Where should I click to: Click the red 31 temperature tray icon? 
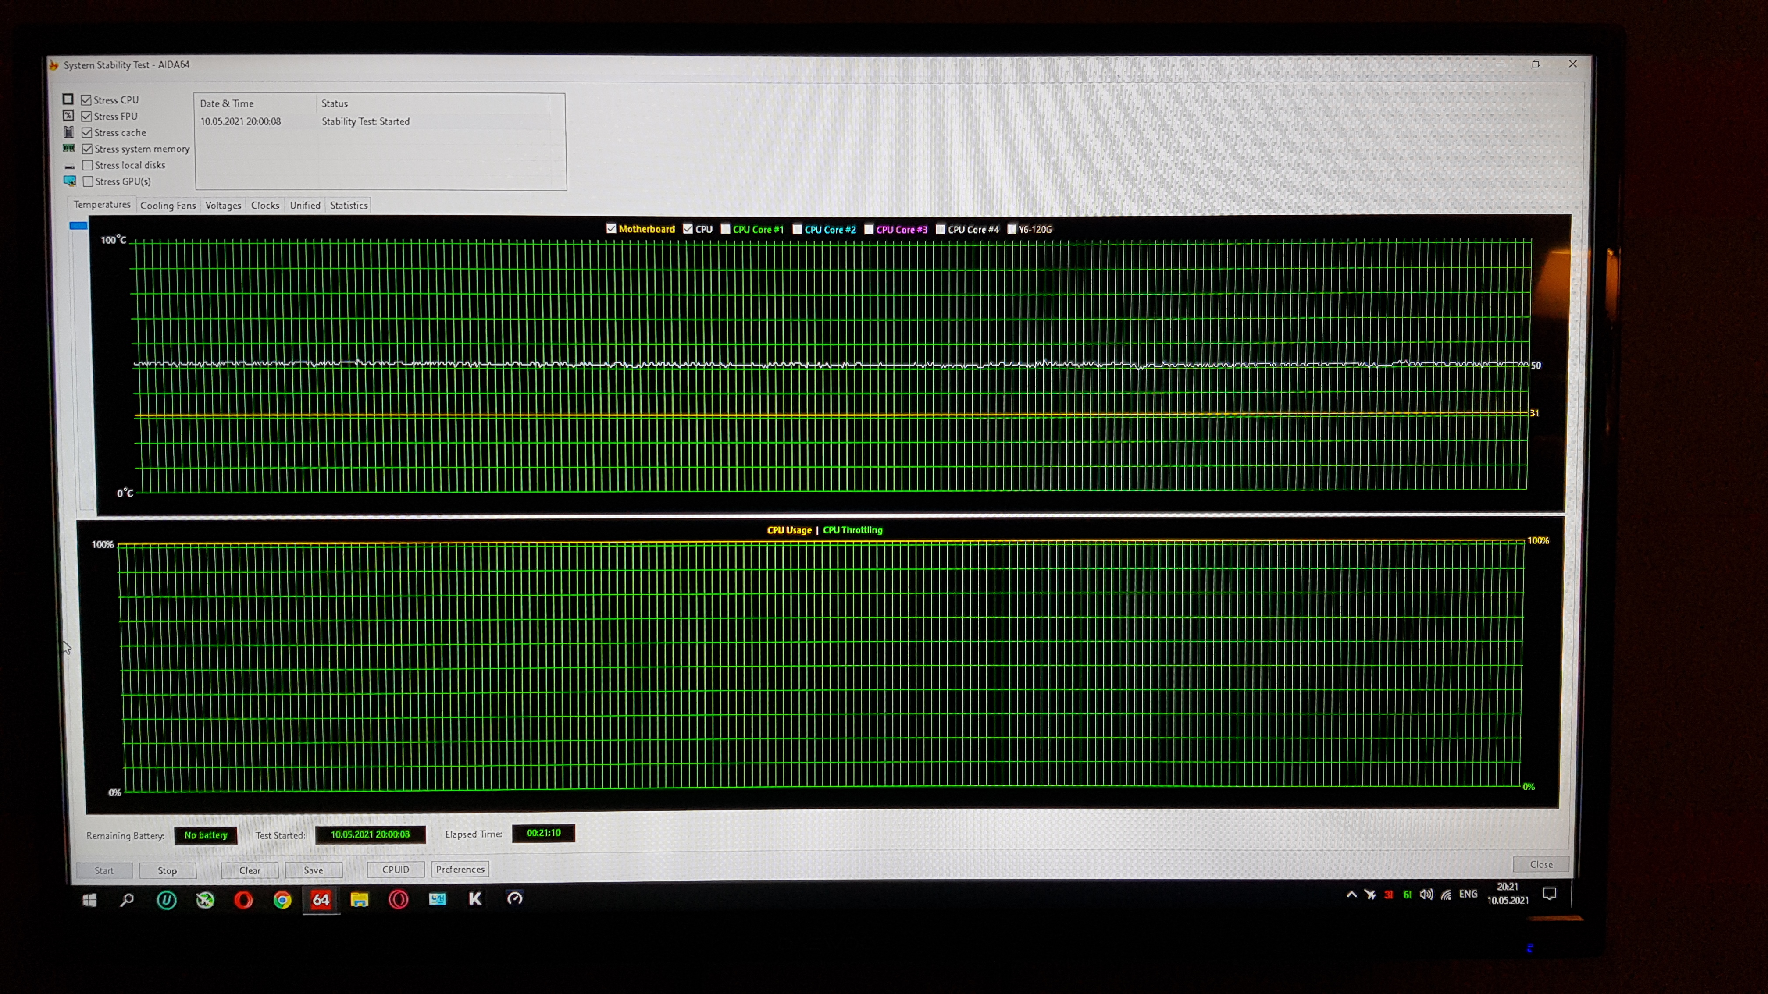(1388, 895)
